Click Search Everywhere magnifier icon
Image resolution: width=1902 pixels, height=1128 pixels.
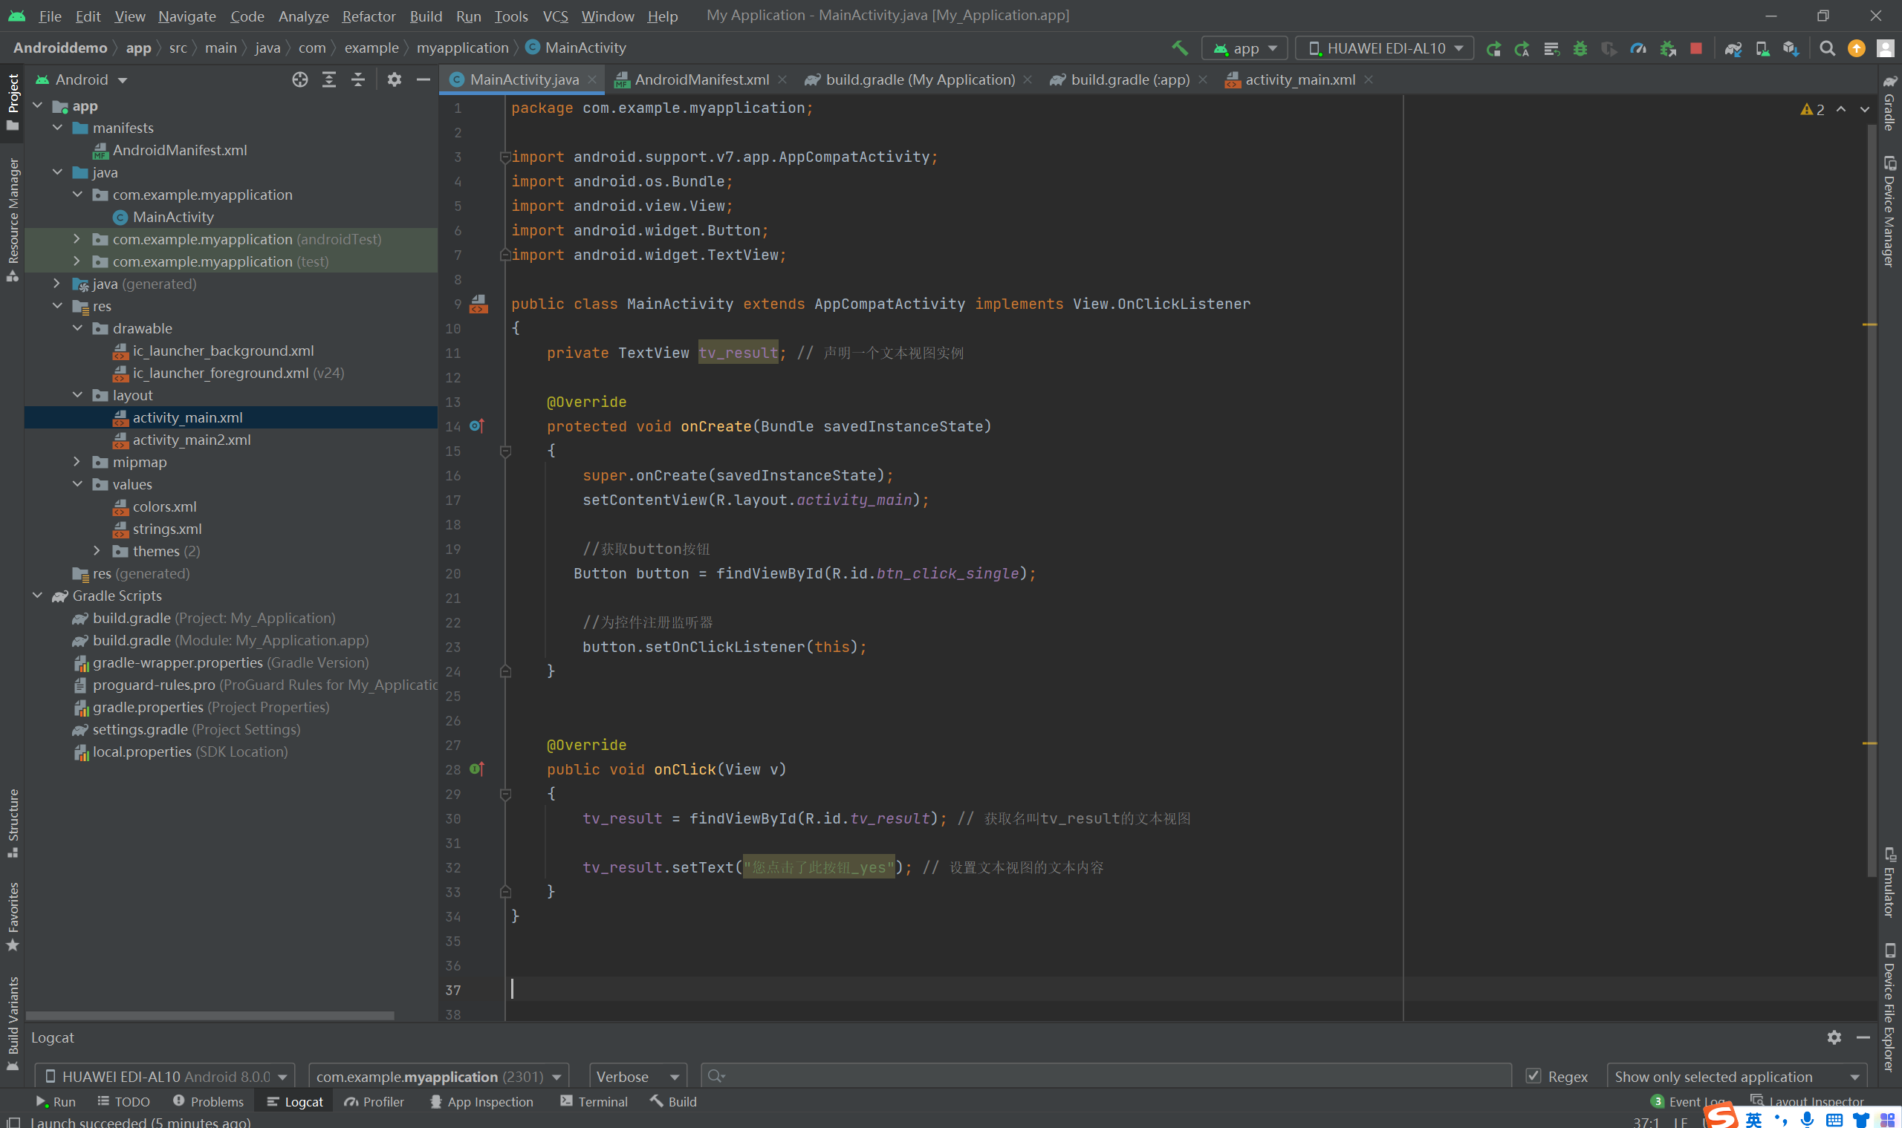[x=1827, y=48]
